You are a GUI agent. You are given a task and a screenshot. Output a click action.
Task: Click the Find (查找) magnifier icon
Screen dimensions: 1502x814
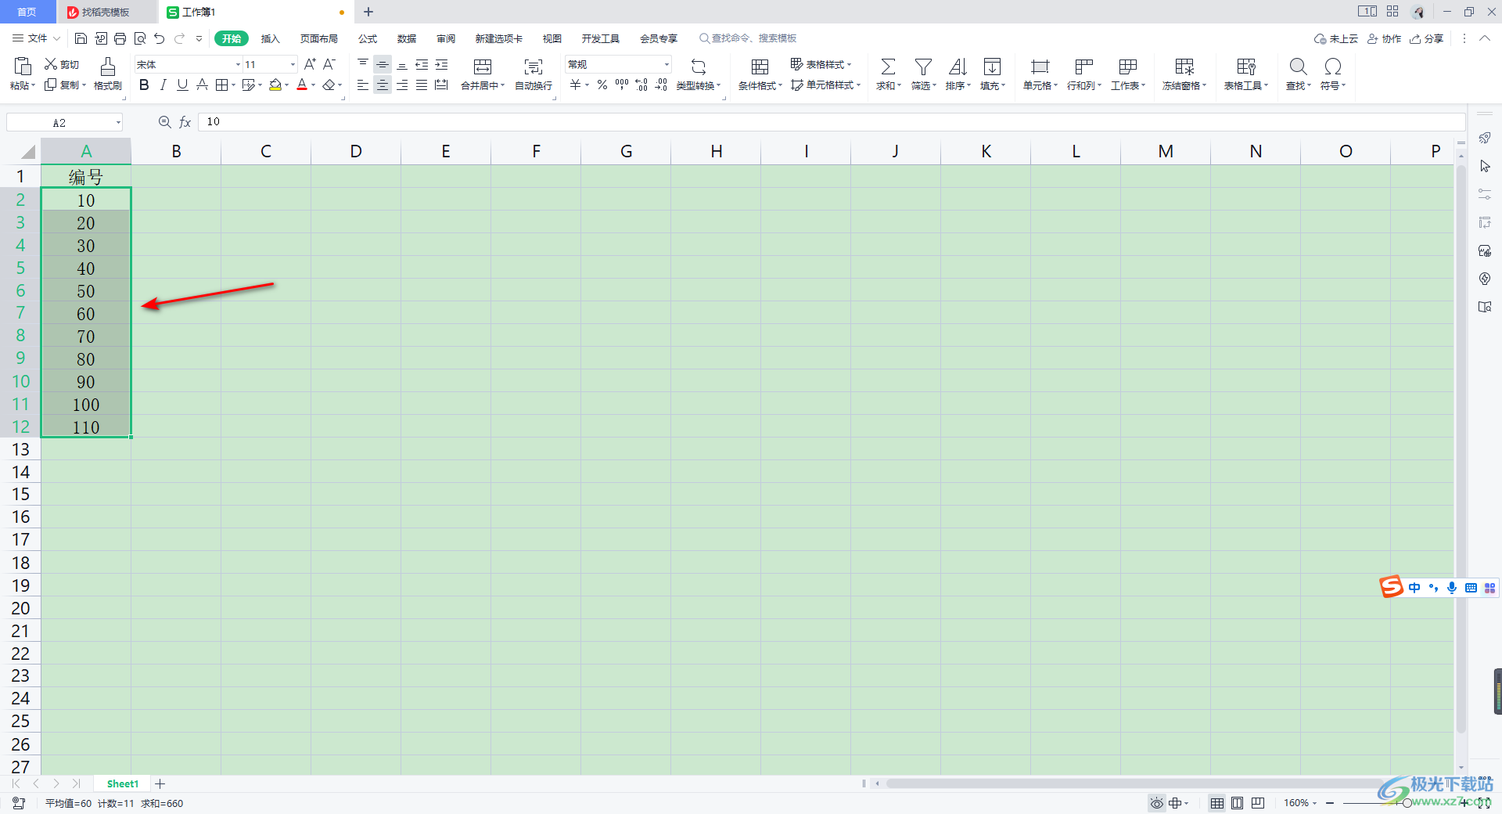click(x=1298, y=67)
